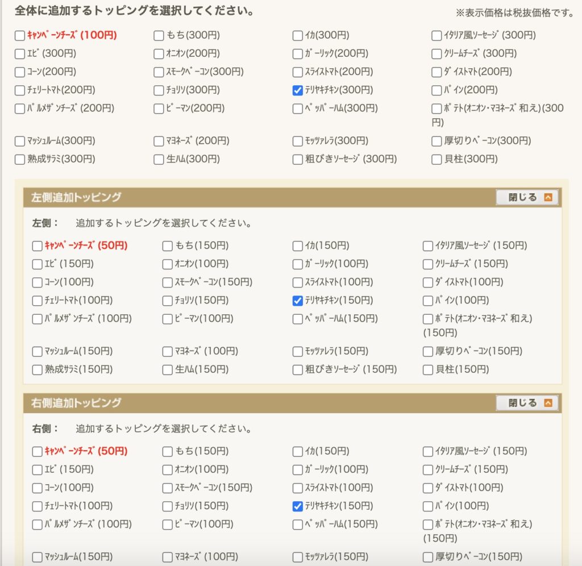
Task: Enable whole-pizza キャンペーンチーズ (100円) topping
Action: pyautogui.click(x=20, y=36)
